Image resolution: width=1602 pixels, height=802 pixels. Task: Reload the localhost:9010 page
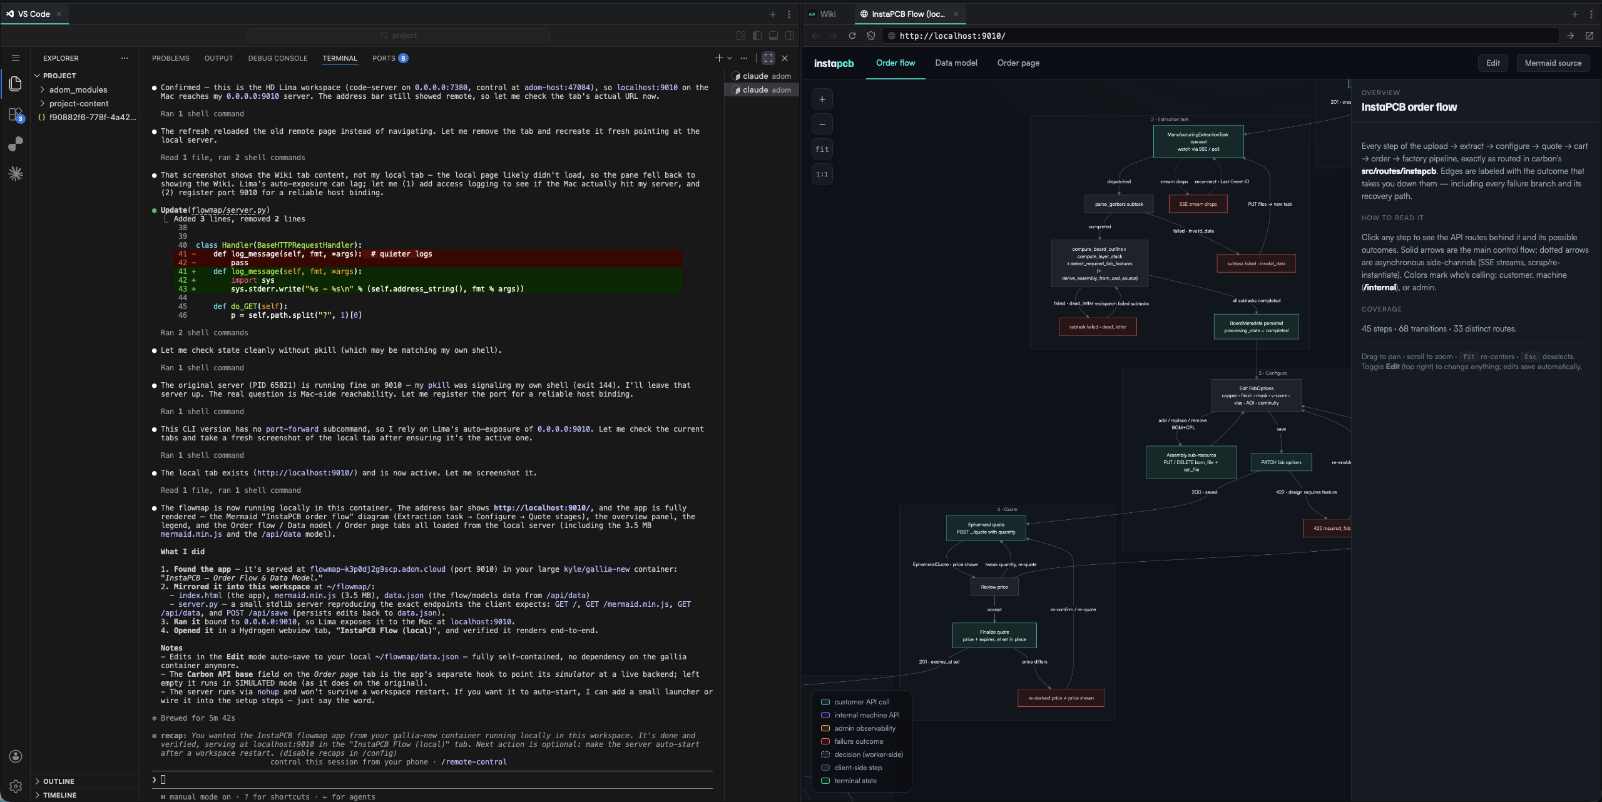tap(852, 36)
